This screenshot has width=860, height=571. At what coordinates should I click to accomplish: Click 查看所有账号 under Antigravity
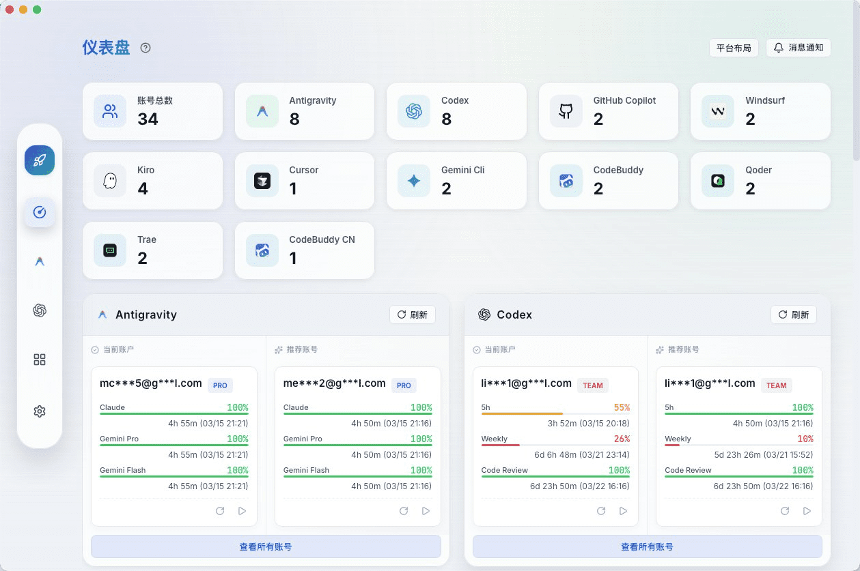[x=266, y=546]
